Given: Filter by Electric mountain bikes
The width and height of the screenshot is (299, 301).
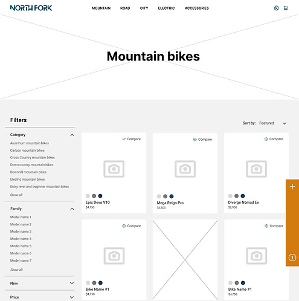Looking at the screenshot, I should [27, 179].
